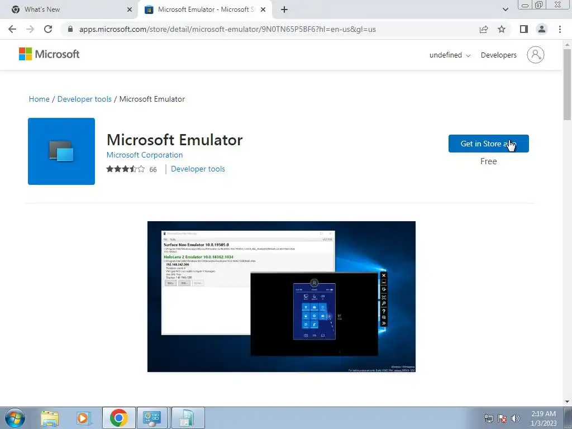Click the Get in Store app button

tap(488, 144)
